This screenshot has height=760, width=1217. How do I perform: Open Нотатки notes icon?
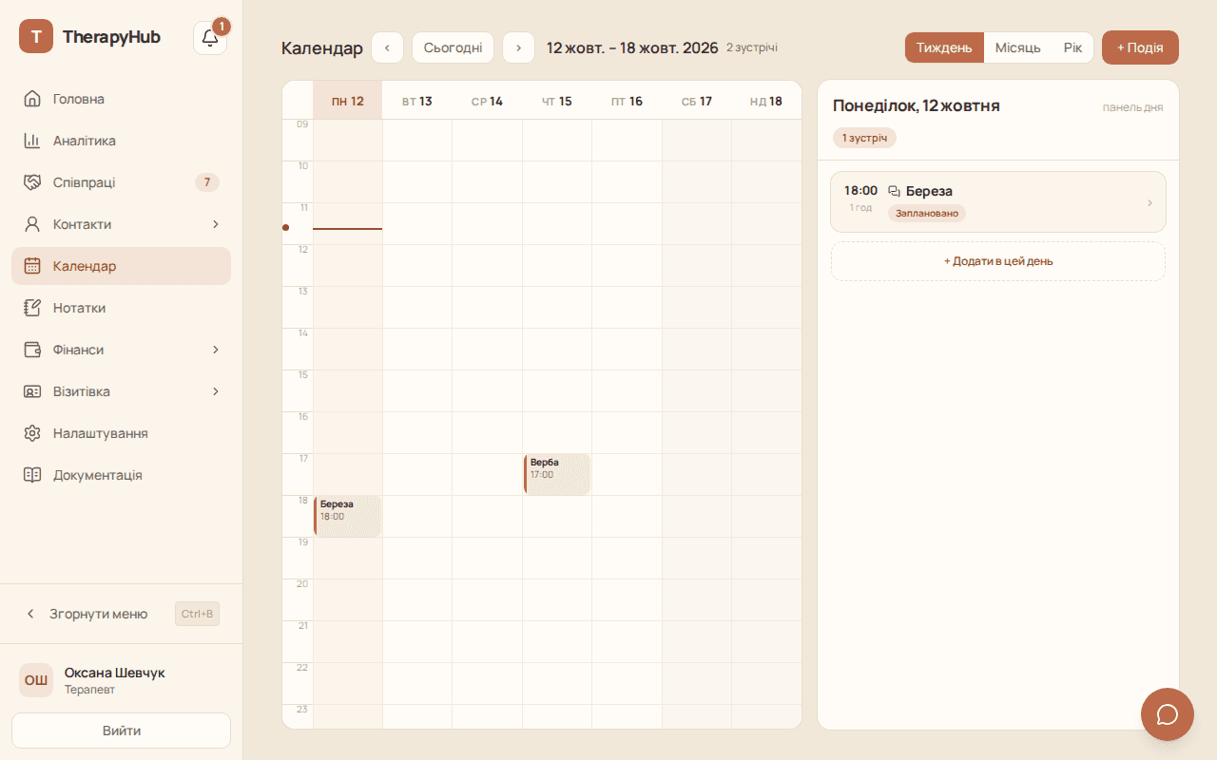point(32,308)
